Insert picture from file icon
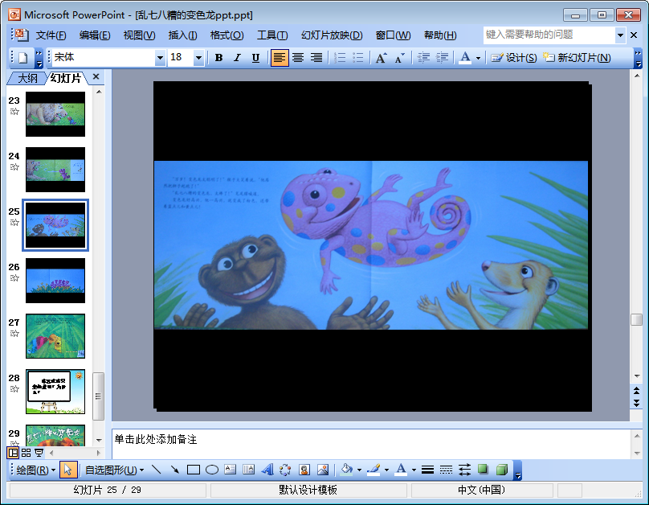The width and height of the screenshot is (649, 505). pyautogui.click(x=323, y=470)
